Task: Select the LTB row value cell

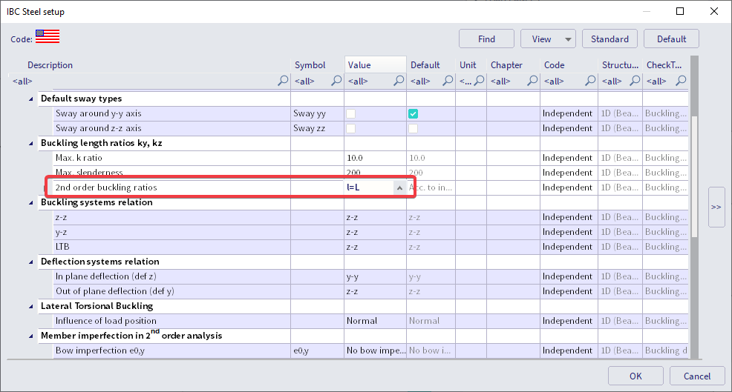Action: (x=376, y=247)
